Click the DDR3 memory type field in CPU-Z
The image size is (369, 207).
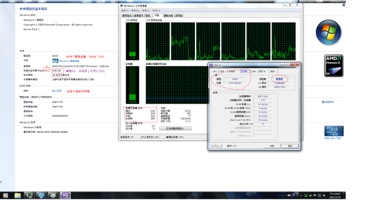tap(235, 79)
